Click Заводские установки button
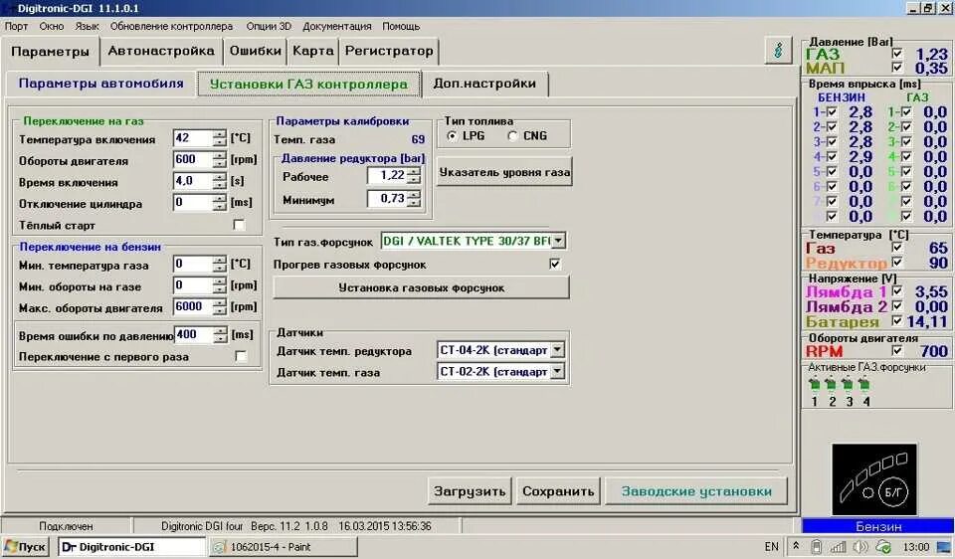 click(696, 490)
